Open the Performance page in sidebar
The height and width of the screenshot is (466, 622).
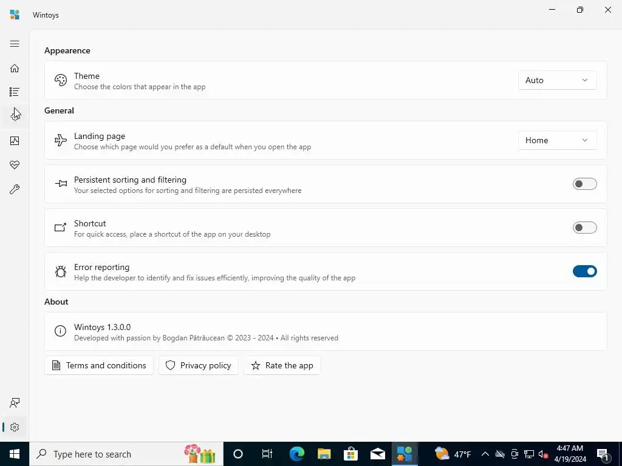coord(15,141)
